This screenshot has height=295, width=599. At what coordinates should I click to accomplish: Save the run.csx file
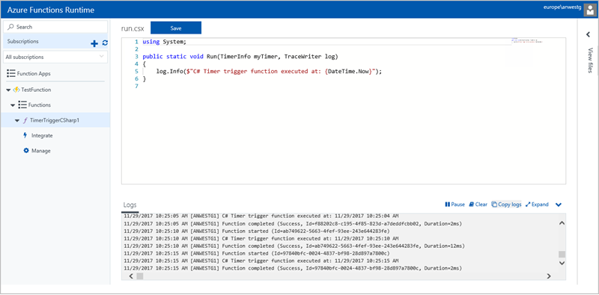point(176,28)
